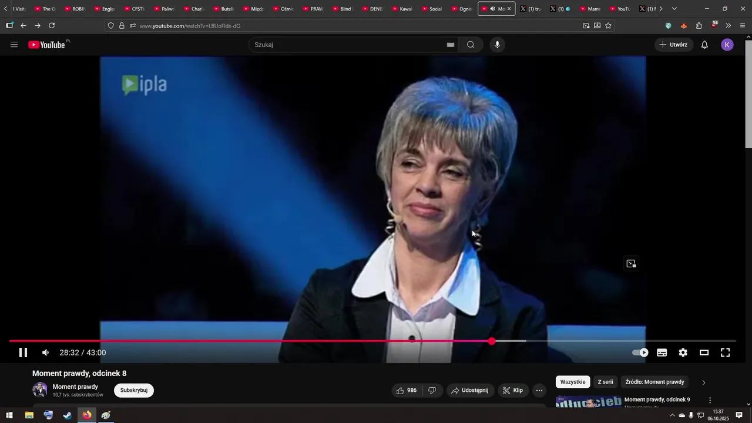The image size is (752, 423).
Task: Open the Utwórz create menu
Action: [674, 45]
